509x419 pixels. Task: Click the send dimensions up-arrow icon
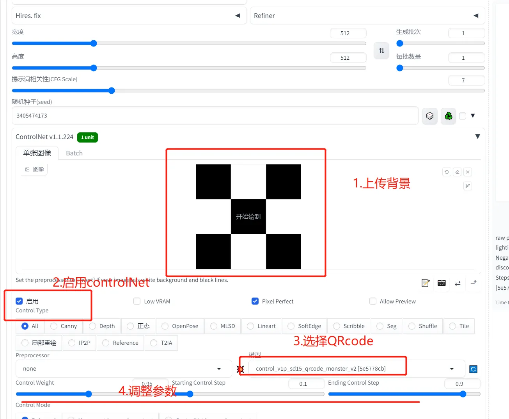pos(474,282)
